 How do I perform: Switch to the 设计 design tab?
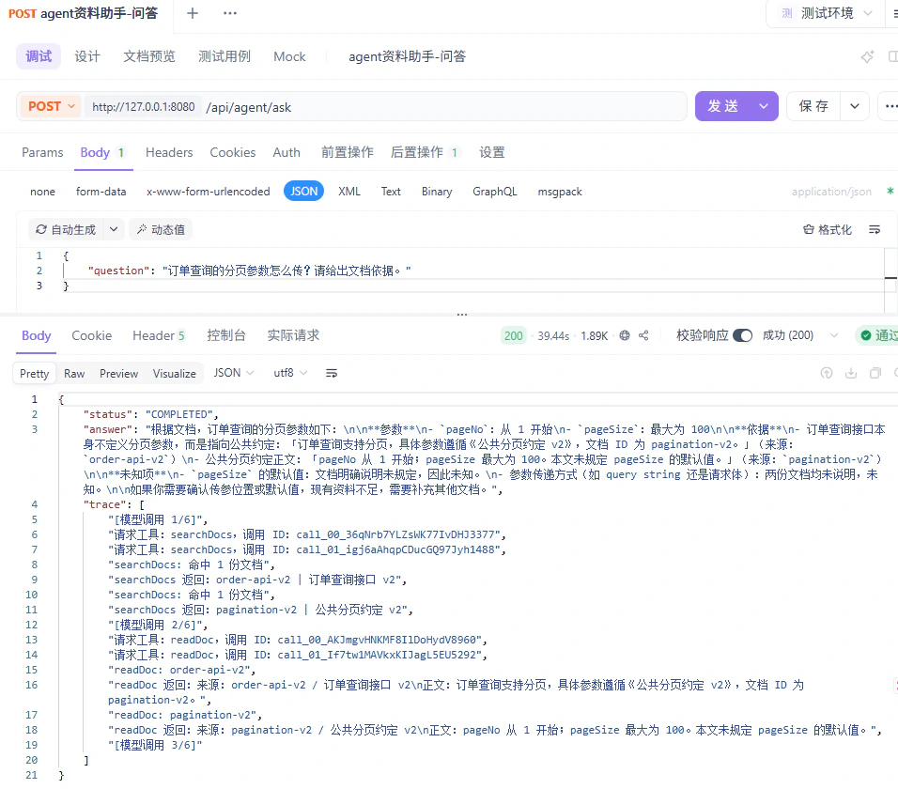(87, 56)
